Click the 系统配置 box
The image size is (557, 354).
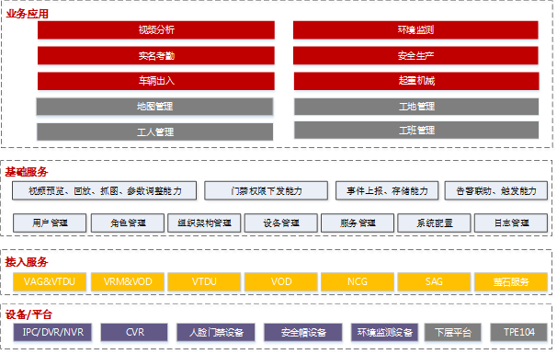point(434,223)
